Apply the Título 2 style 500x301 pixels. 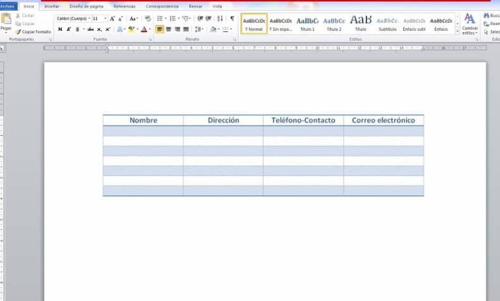[x=334, y=24]
